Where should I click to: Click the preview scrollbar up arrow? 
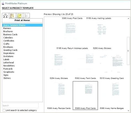point(128,19)
